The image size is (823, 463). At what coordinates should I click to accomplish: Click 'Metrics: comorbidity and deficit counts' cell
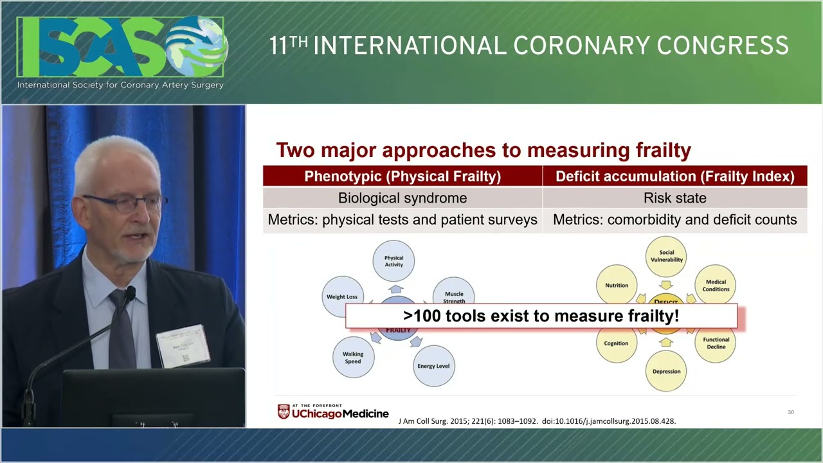[675, 220]
